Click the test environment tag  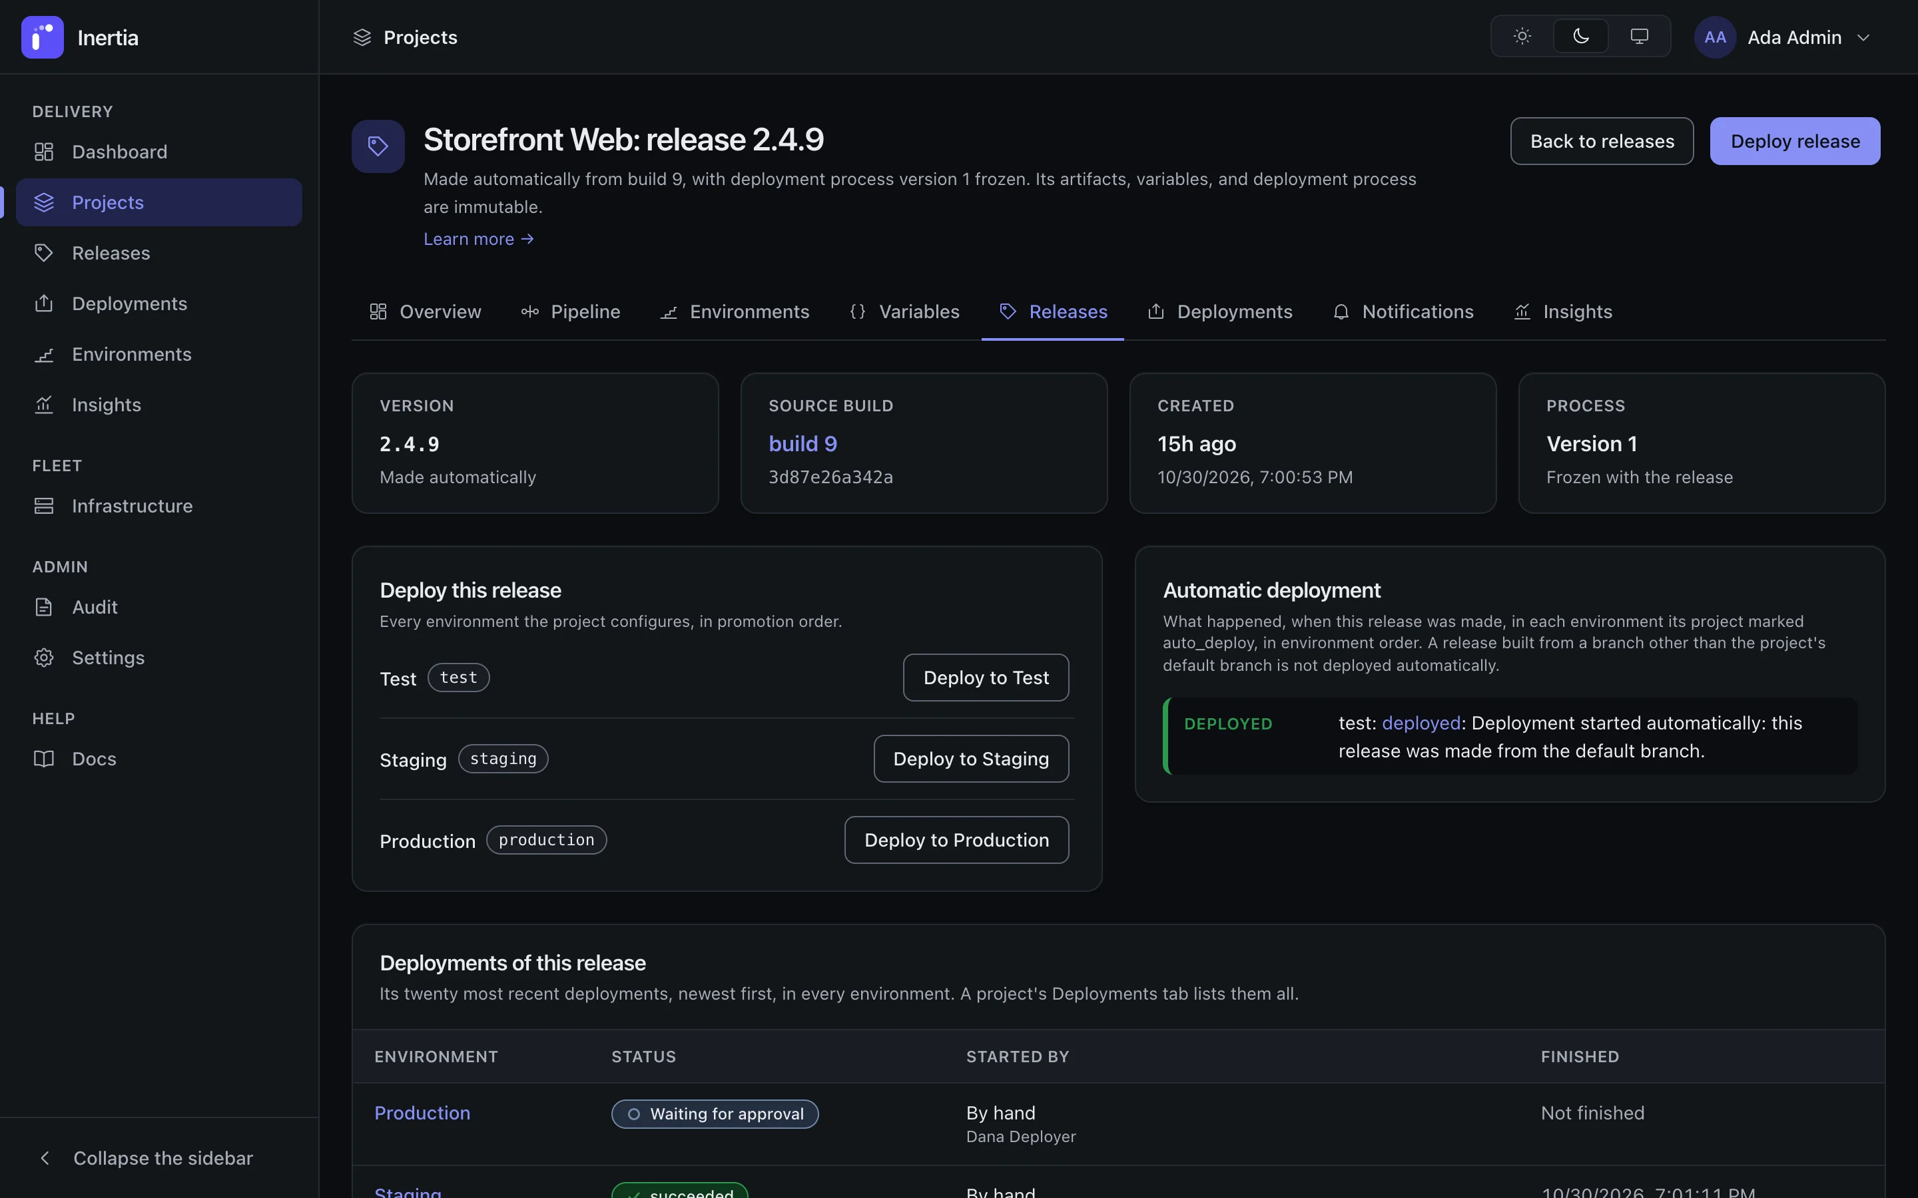pyautogui.click(x=459, y=678)
